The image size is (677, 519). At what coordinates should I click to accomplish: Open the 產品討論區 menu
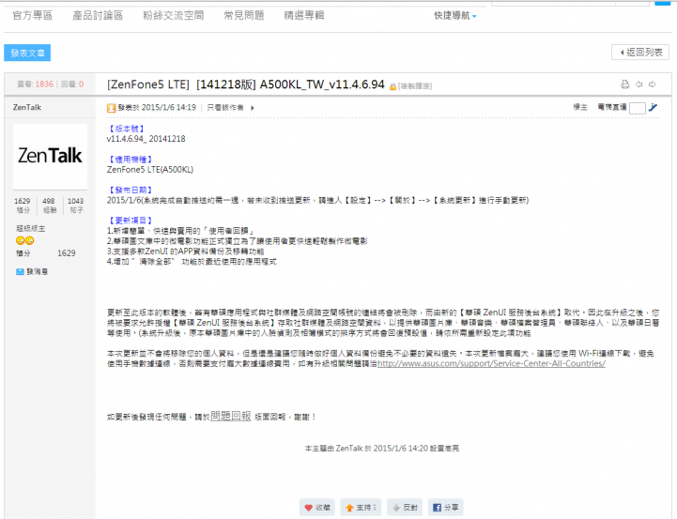click(98, 16)
